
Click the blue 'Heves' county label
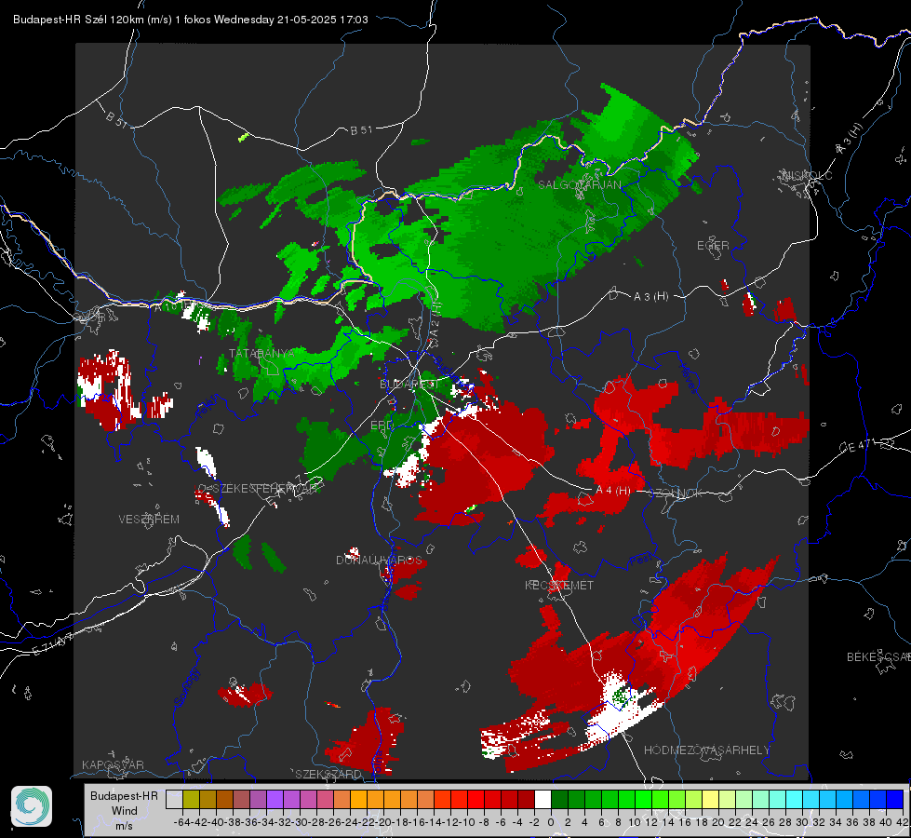(x=688, y=377)
